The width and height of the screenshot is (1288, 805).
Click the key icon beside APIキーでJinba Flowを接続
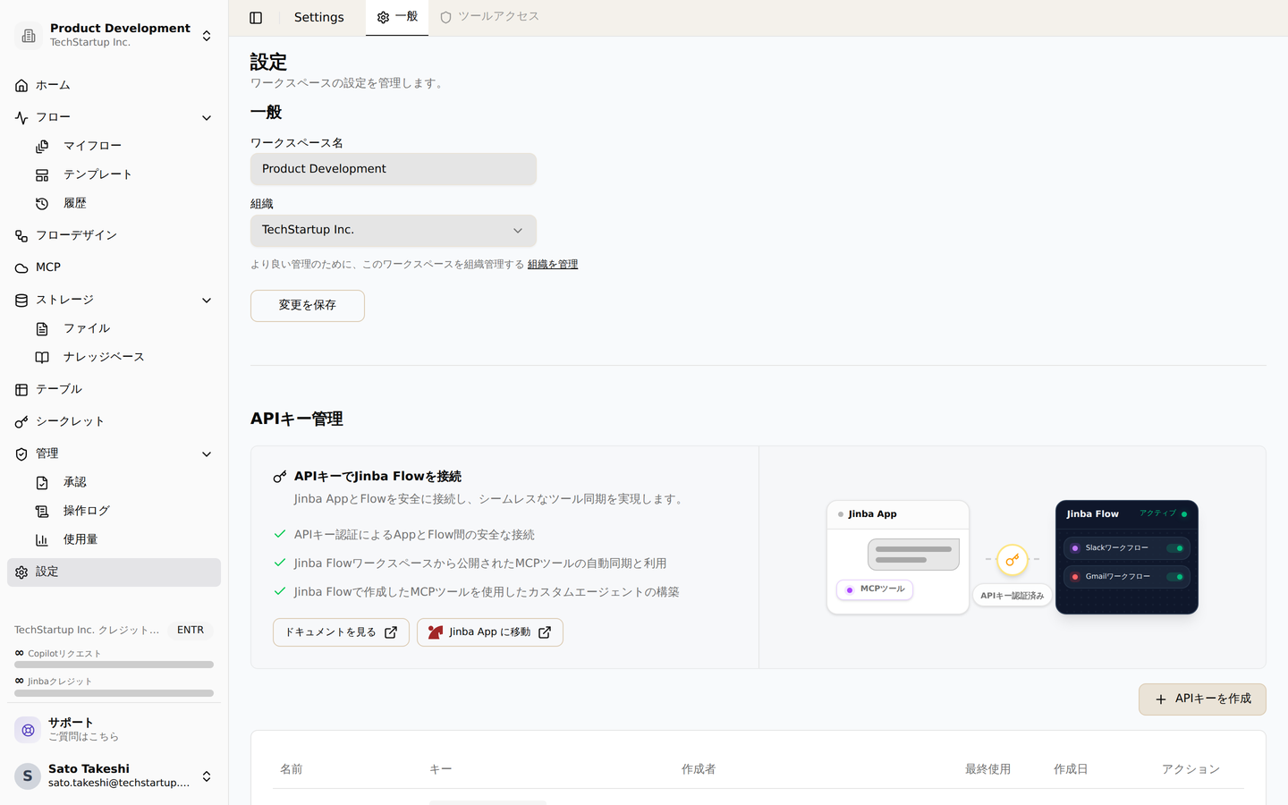pyautogui.click(x=280, y=477)
